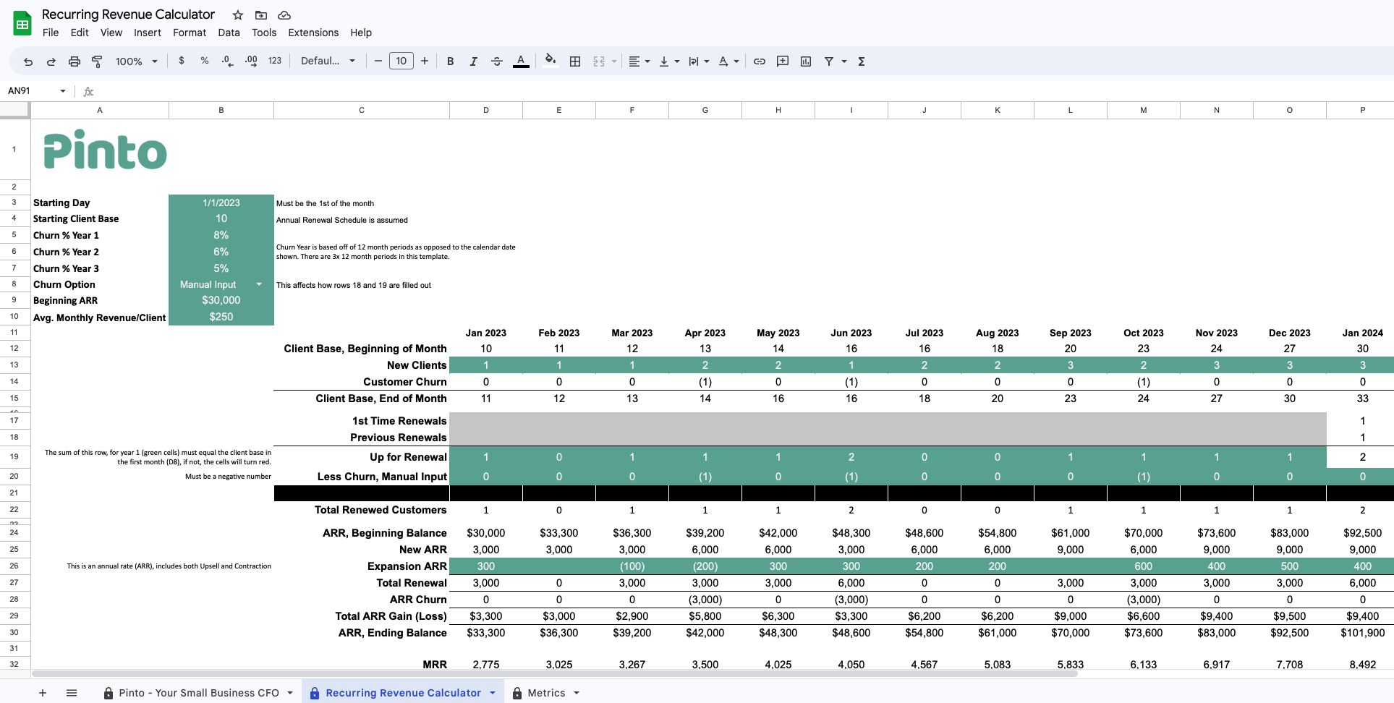Create a filter with the funnel icon
This screenshot has width=1394, height=703.
pyautogui.click(x=830, y=61)
